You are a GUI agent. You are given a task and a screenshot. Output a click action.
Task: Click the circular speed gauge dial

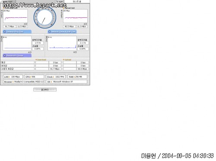tap(45, 18)
